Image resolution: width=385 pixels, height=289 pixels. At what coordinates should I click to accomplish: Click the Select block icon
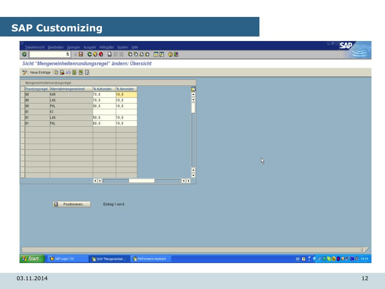81,72
